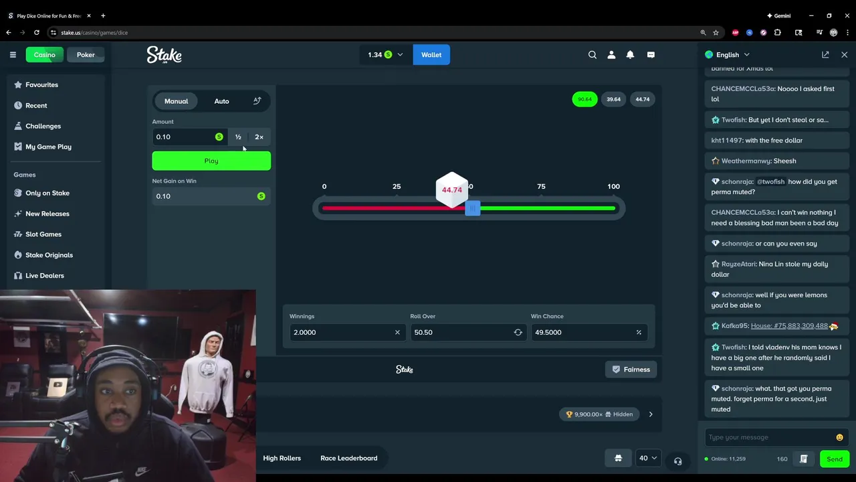This screenshot has height=482, width=856.
Task: Focus the bet Amount field
Action: pos(189,137)
